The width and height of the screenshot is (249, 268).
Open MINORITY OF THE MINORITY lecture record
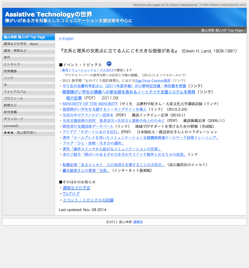[x=90, y=104]
